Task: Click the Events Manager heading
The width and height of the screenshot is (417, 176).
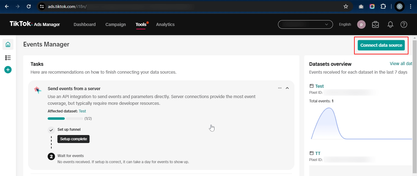Action: [46, 44]
